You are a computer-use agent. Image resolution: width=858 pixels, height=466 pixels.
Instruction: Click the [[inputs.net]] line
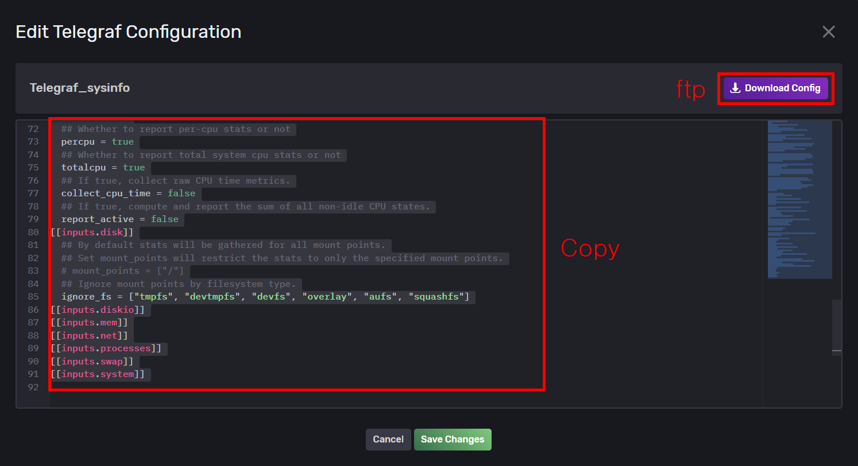pos(89,336)
